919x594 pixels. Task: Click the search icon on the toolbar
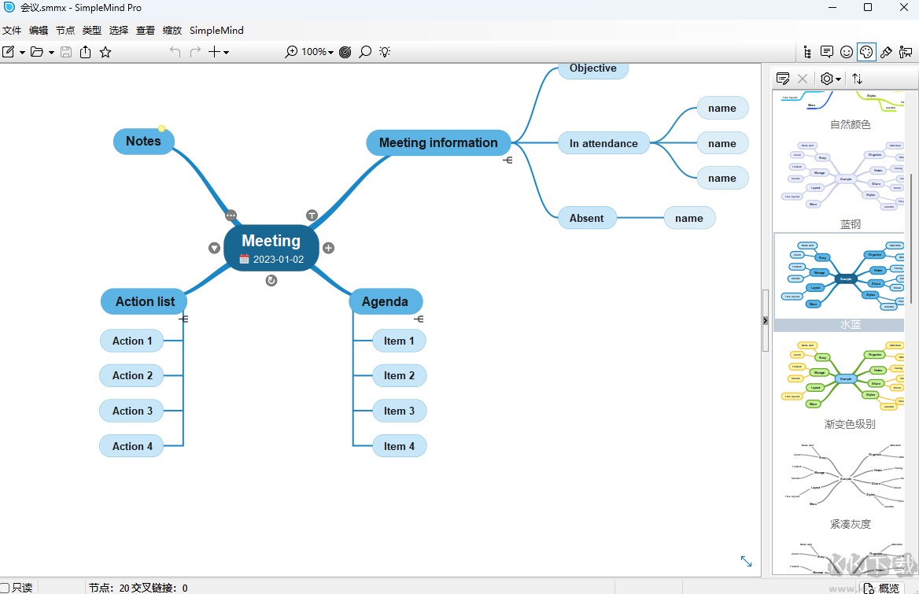coord(365,51)
